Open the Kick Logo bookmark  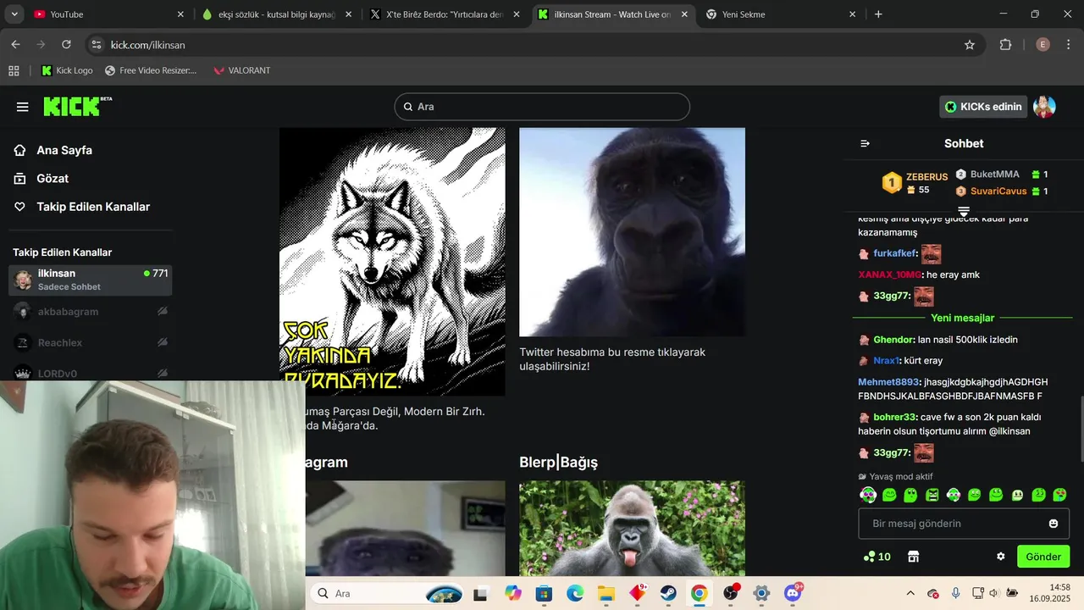pyautogui.click(x=67, y=70)
